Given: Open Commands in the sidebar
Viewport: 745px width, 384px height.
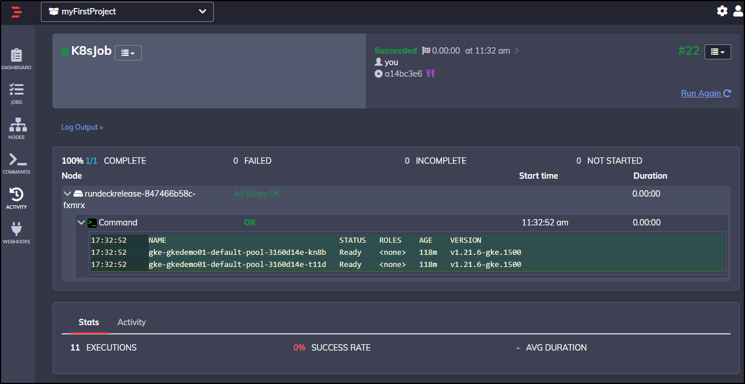Looking at the screenshot, I should [x=17, y=164].
